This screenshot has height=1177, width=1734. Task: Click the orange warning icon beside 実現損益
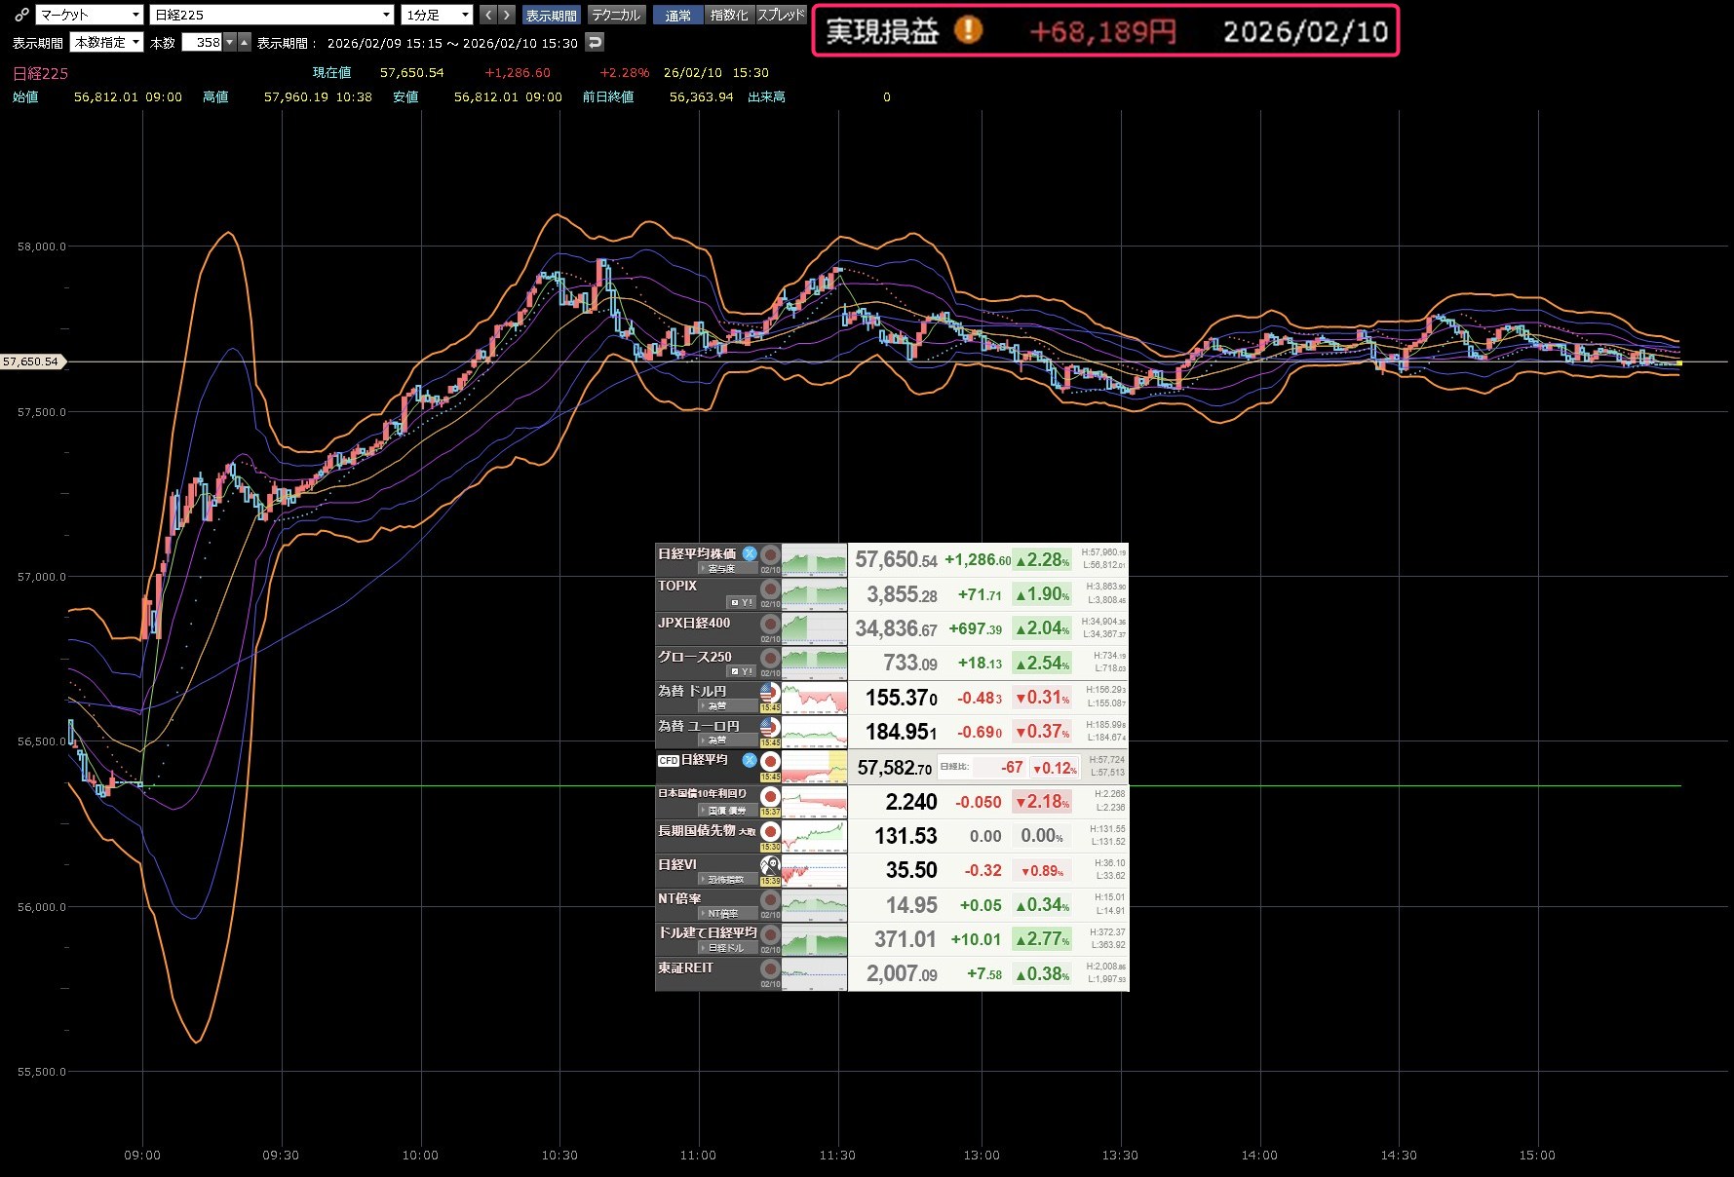(968, 30)
